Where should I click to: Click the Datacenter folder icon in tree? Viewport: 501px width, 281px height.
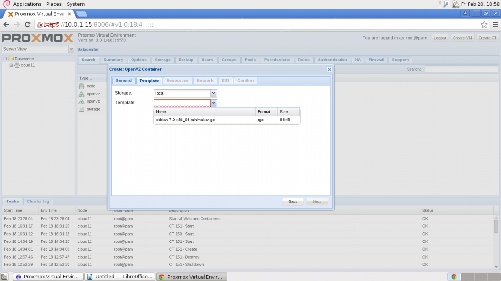tap(11, 59)
